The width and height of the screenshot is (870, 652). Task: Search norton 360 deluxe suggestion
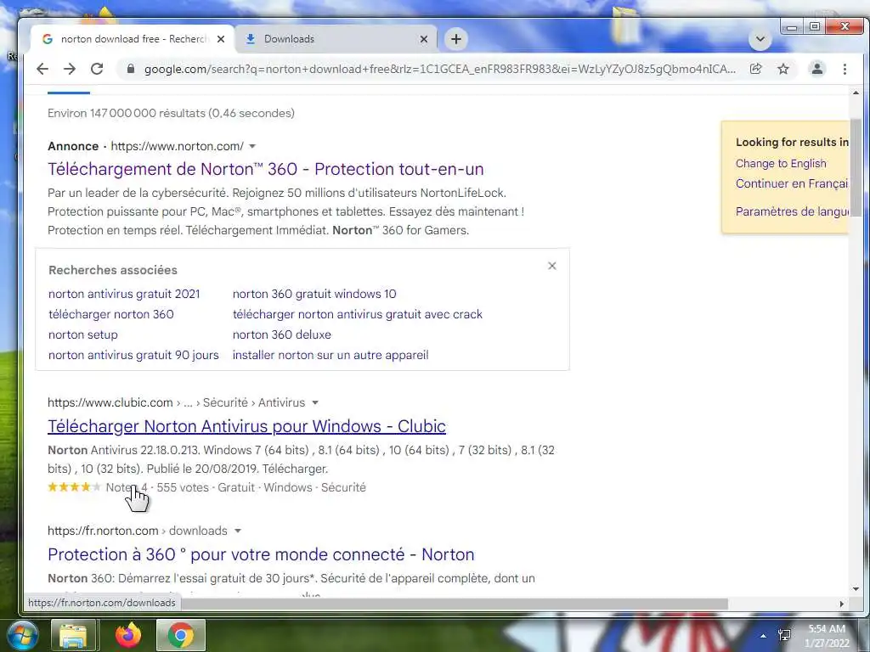(x=281, y=334)
